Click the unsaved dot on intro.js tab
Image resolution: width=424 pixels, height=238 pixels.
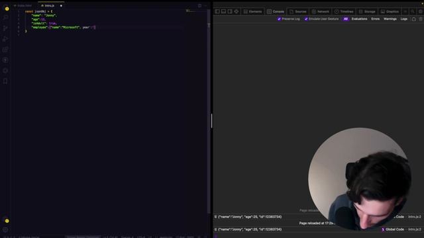tap(61, 6)
